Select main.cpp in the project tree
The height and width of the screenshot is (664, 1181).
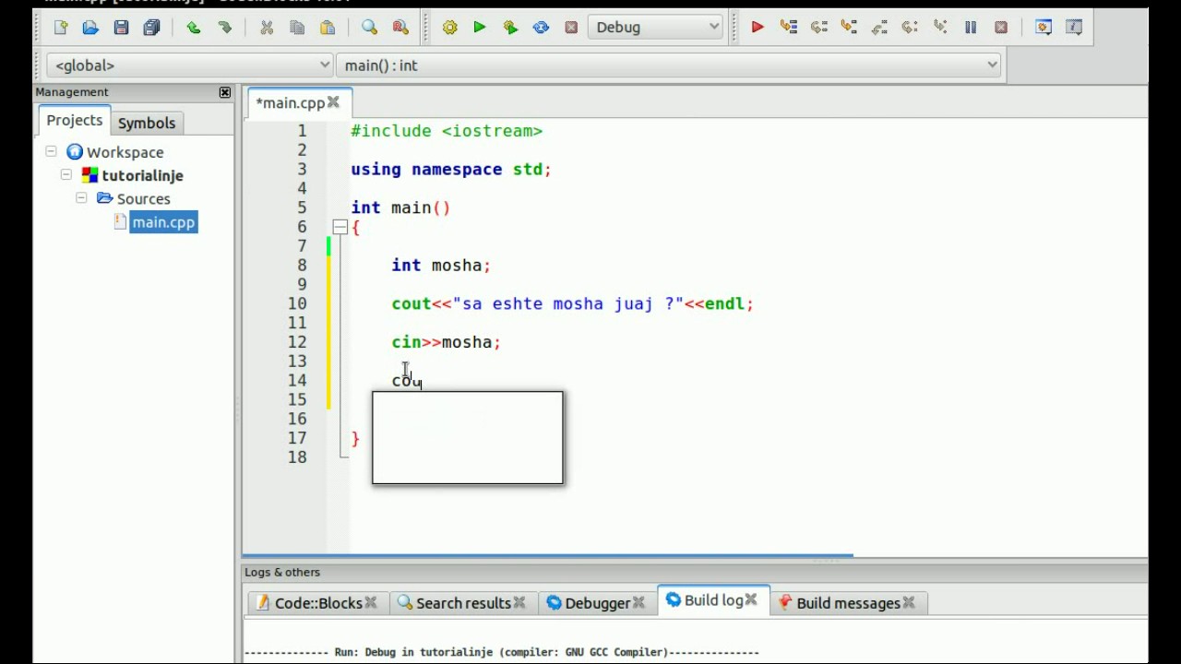click(x=163, y=222)
